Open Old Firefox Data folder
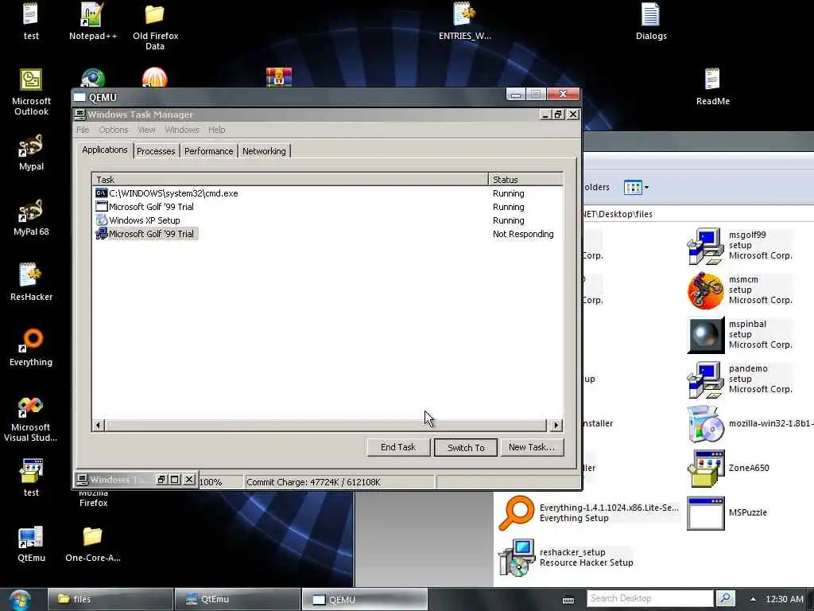The width and height of the screenshot is (814, 611). [155, 26]
